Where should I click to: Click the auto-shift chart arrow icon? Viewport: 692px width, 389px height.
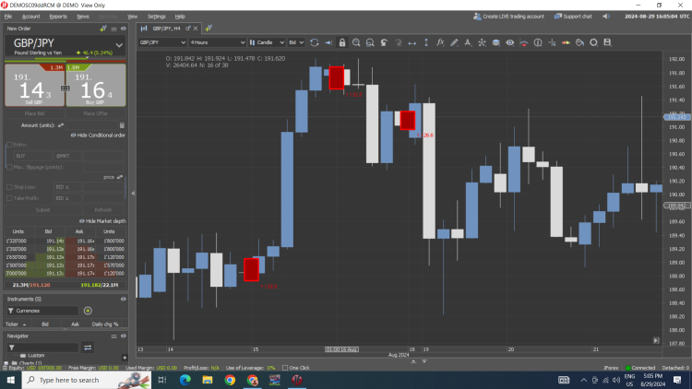coord(328,42)
